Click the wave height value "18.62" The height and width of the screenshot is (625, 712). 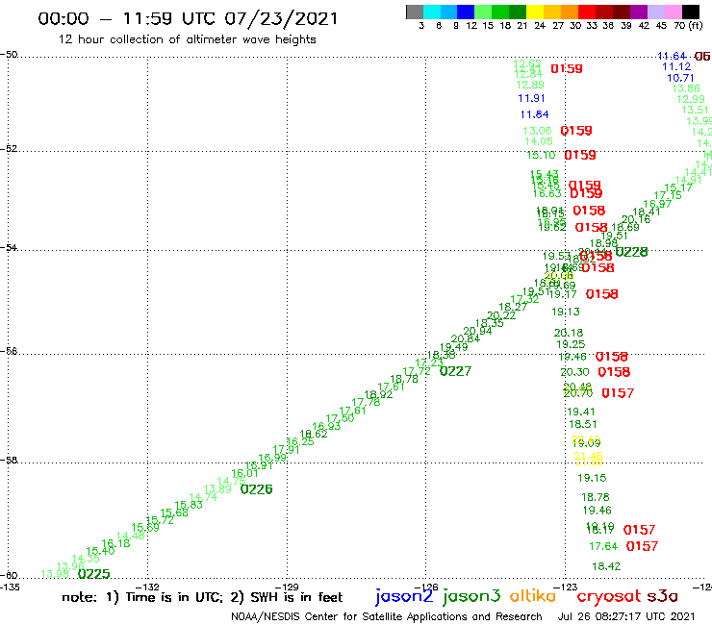(x=314, y=434)
